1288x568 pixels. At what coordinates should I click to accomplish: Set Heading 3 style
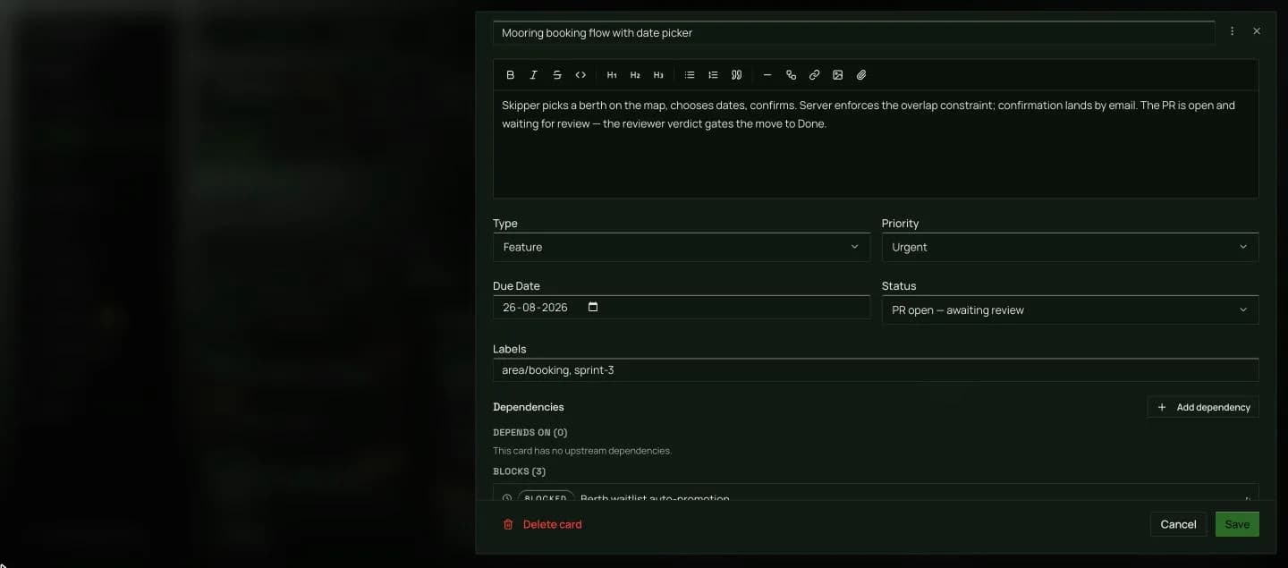click(658, 75)
